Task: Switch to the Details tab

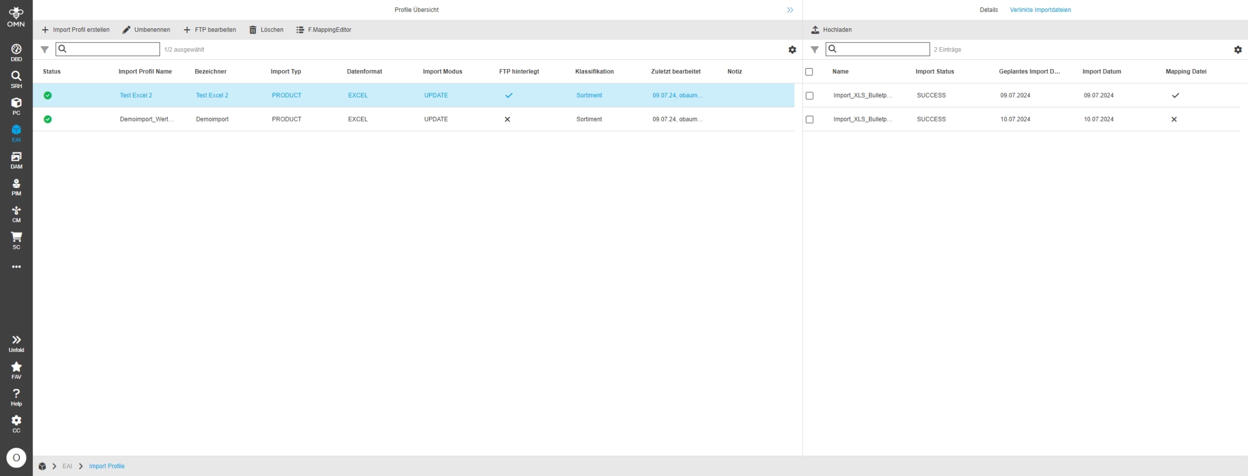Action: click(x=988, y=10)
